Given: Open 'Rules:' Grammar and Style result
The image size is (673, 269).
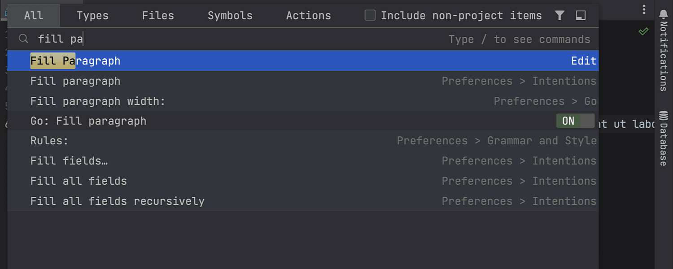Looking at the screenshot, I should click(x=49, y=141).
